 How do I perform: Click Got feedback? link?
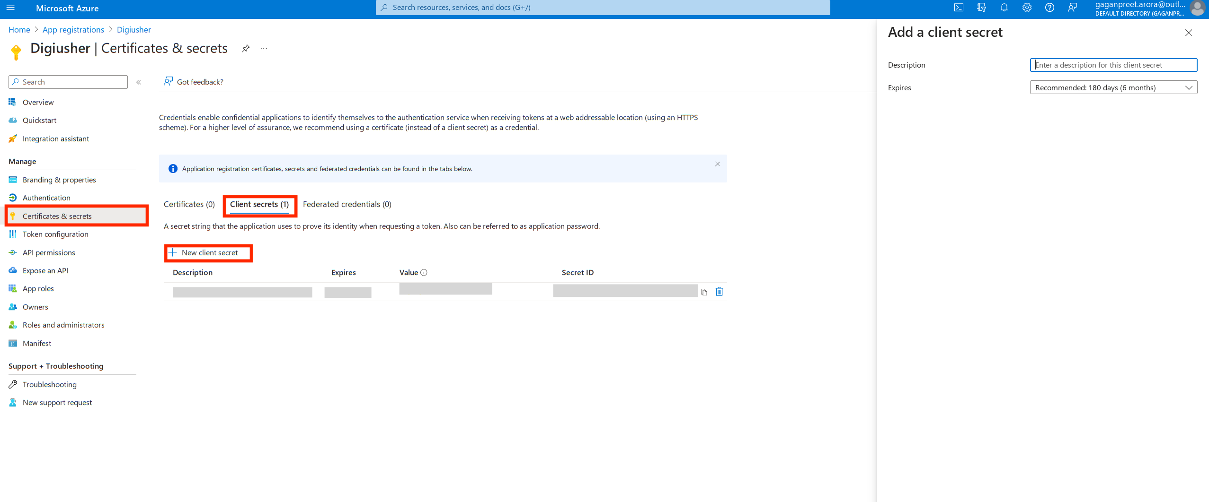194,82
